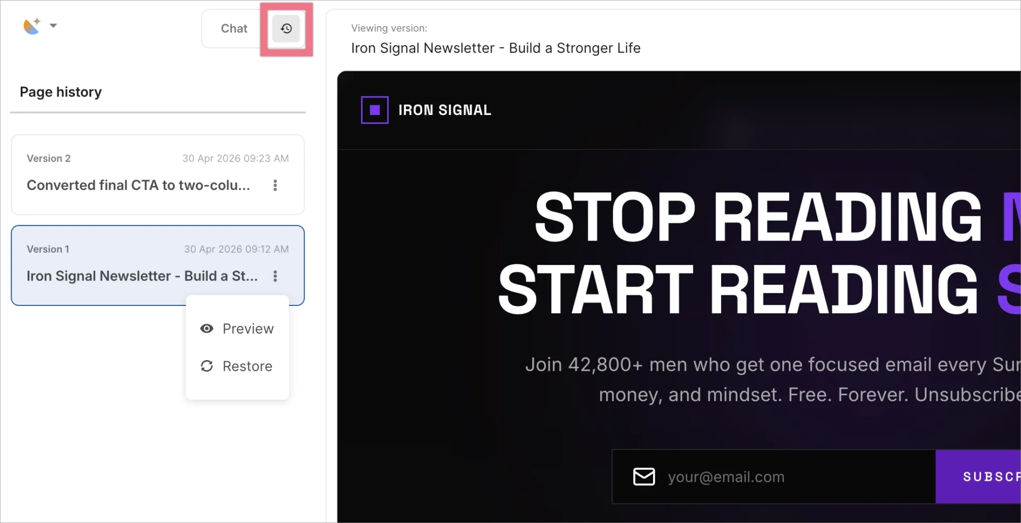This screenshot has height=523, width=1021.
Task: Click the Iron Signal purple square logo
Action: 375,110
